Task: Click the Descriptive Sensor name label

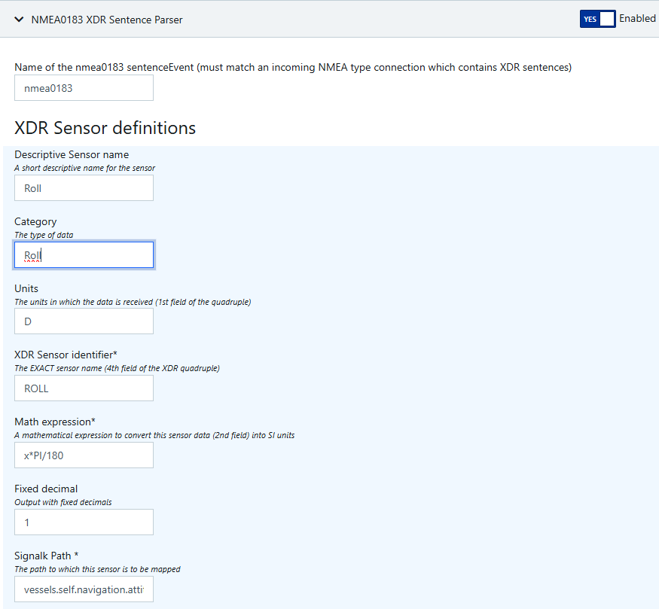Action: pos(72,154)
